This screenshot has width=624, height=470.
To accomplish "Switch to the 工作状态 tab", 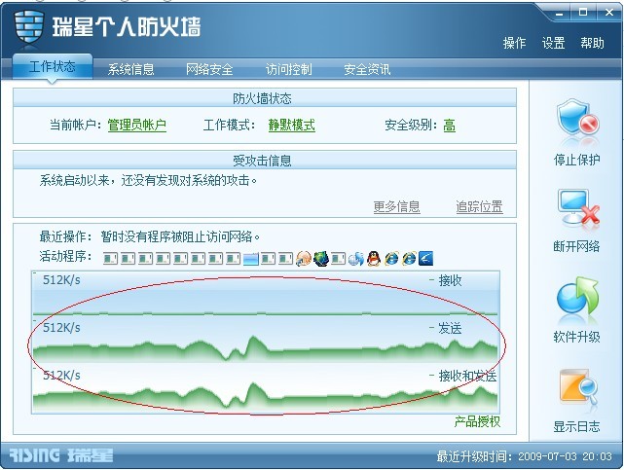I will tap(53, 67).
